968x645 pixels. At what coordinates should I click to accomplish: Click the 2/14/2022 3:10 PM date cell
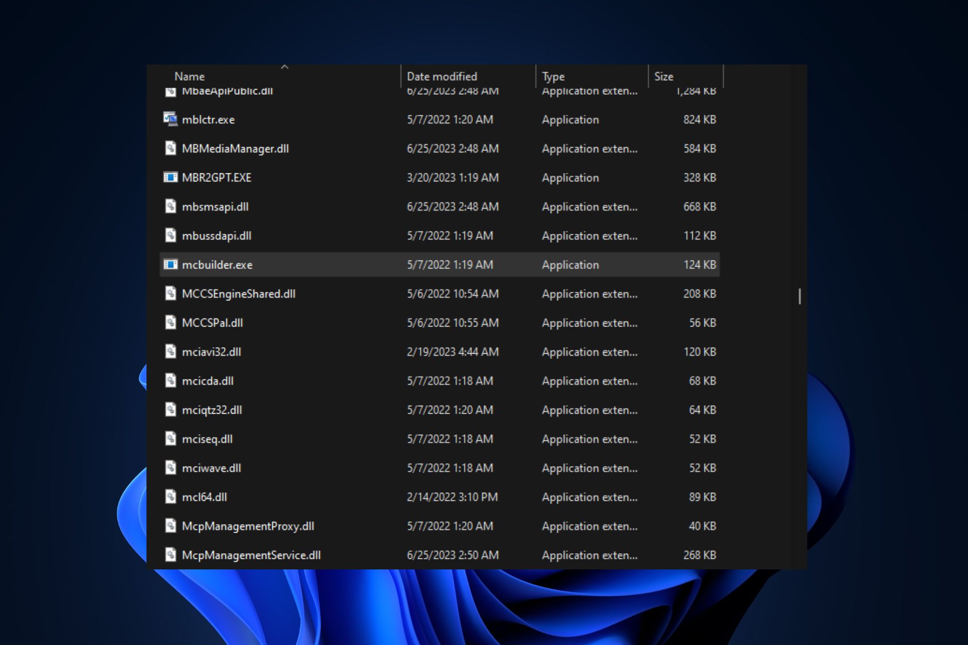click(452, 497)
